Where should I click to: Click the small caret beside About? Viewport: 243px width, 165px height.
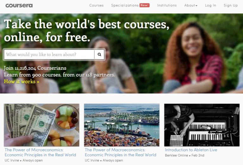coord(196,6)
